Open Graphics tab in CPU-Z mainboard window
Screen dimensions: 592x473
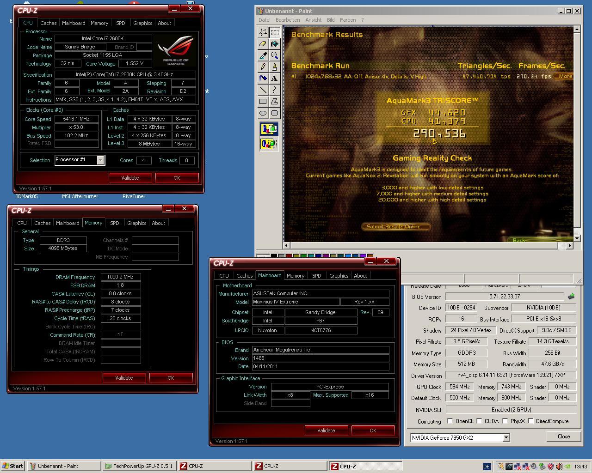[339, 275]
